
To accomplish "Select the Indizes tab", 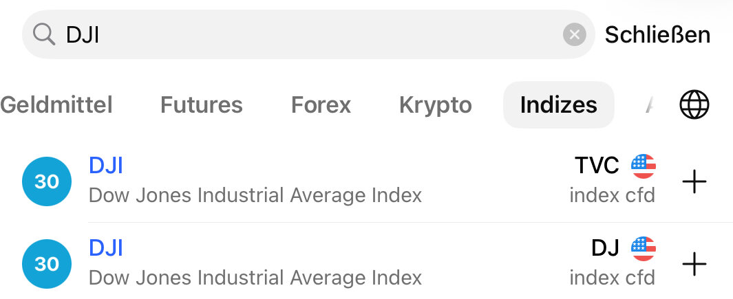I will click(558, 104).
